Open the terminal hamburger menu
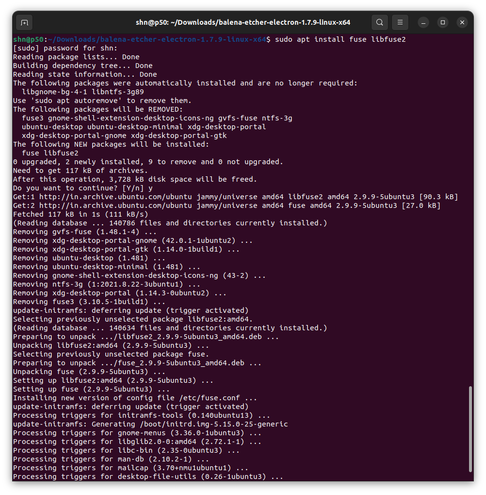The height and width of the screenshot is (495, 486). pyautogui.click(x=400, y=22)
